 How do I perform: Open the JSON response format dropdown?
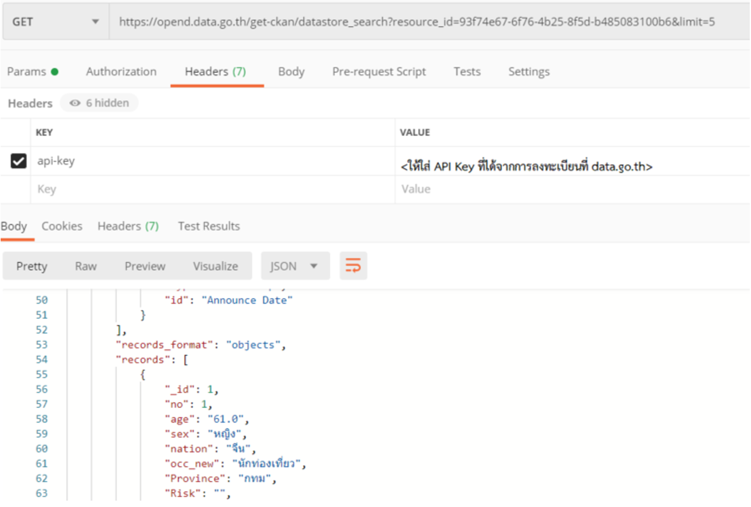tap(295, 266)
